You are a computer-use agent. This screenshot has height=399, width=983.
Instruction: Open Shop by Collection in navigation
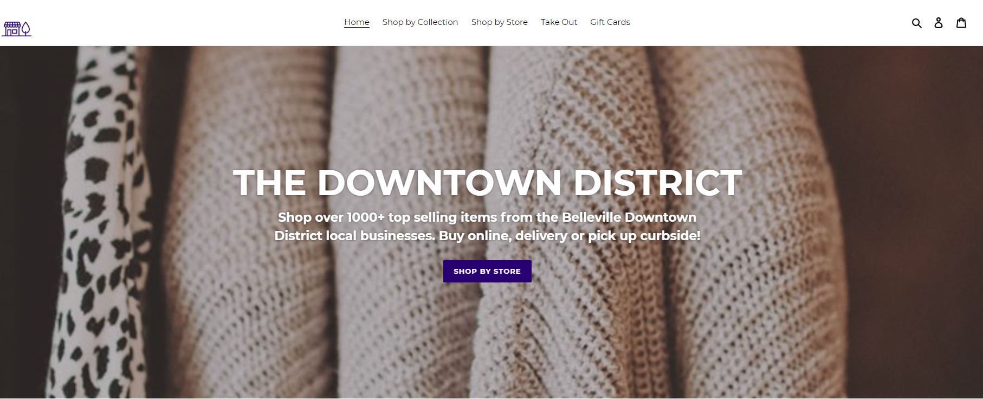(420, 22)
